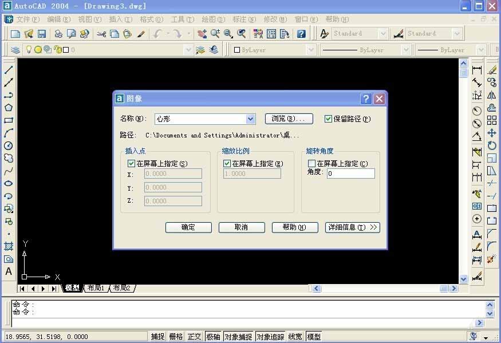The image size is (501, 343).
Task: Enable rotation specify on-screen checkbox
Action: pos(311,163)
